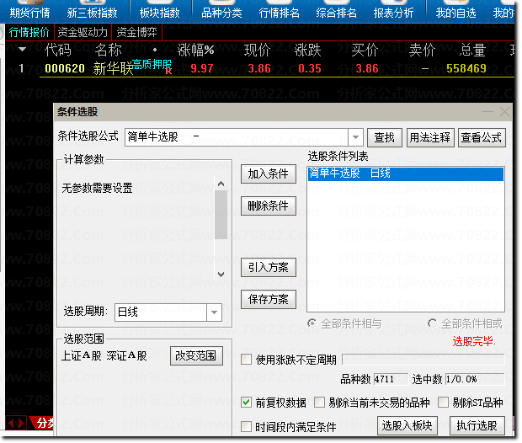
Task: Click the 改变范围 button
Action: click(196, 355)
